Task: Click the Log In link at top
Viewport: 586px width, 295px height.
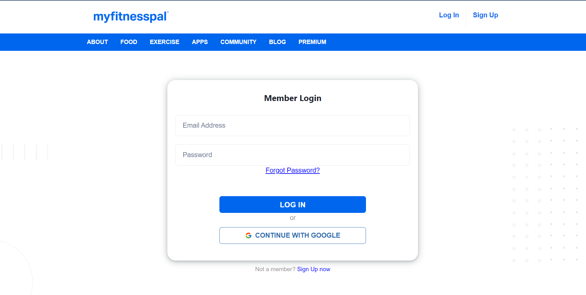Action: tap(449, 15)
